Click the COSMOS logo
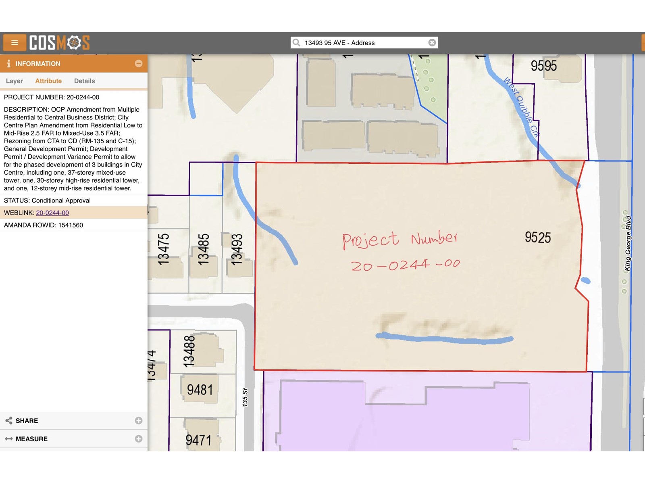 click(59, 43)
